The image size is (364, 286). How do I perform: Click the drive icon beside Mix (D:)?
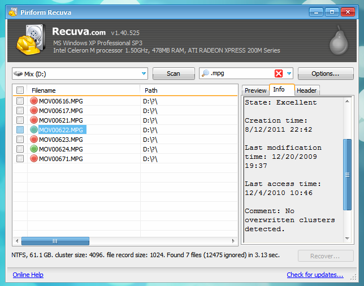(18, 74)
